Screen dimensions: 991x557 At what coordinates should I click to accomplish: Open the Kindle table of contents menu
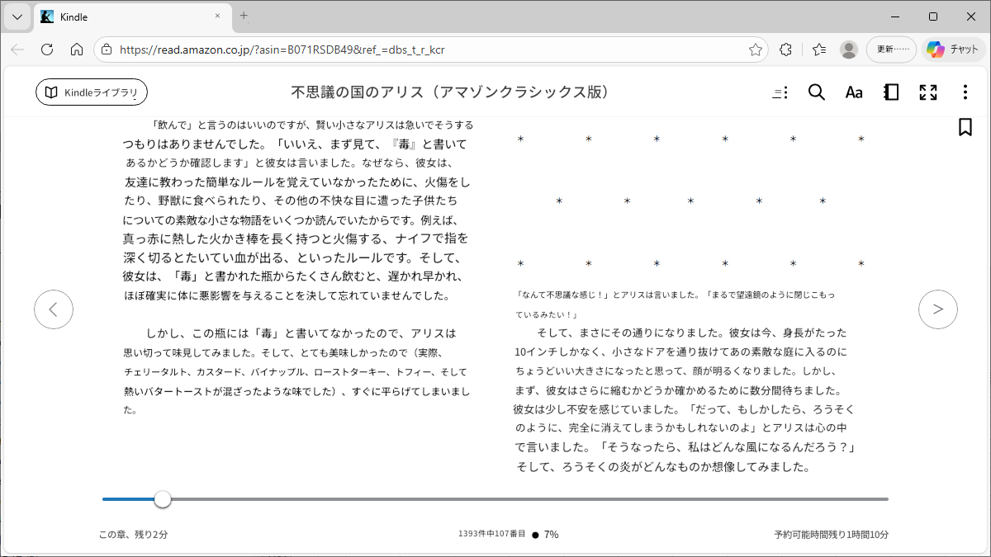(780, 92)
